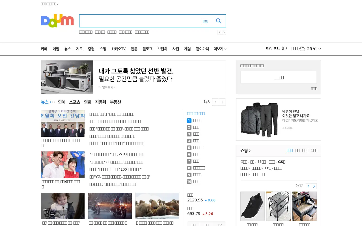
Task: Go to next news page arrow beside 1/8
Action: click(x=223, y=102)
